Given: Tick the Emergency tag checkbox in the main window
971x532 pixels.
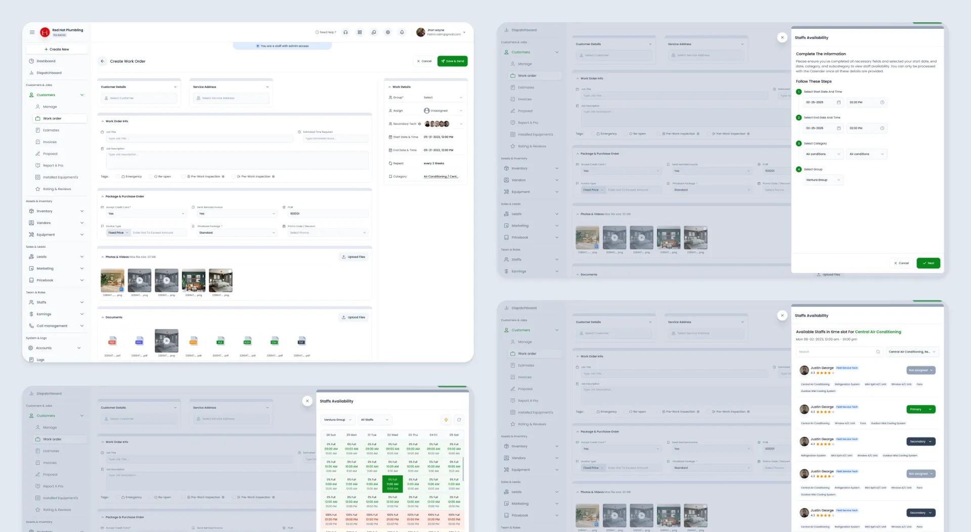Looking at the screenshot, I should pyautogui.click(x=118, y=176).
